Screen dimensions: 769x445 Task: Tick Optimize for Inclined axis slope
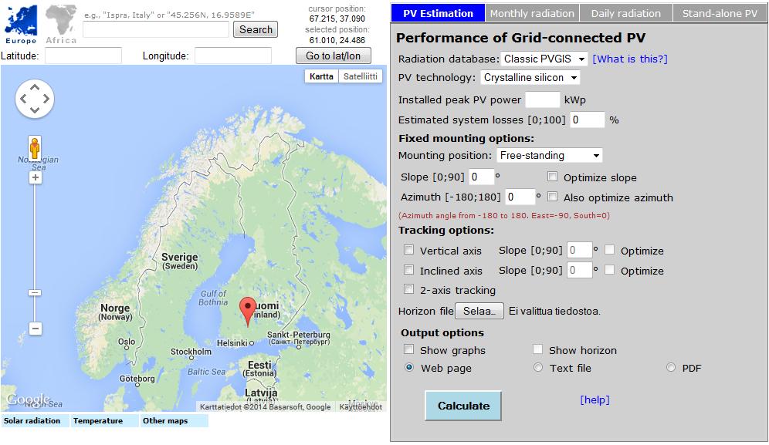pyautogui.click(x=610, y=270)
